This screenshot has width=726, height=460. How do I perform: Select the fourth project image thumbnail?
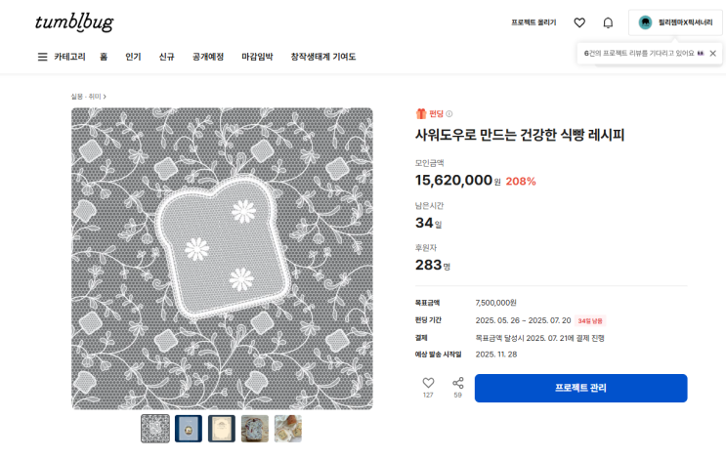coord(255,429)
